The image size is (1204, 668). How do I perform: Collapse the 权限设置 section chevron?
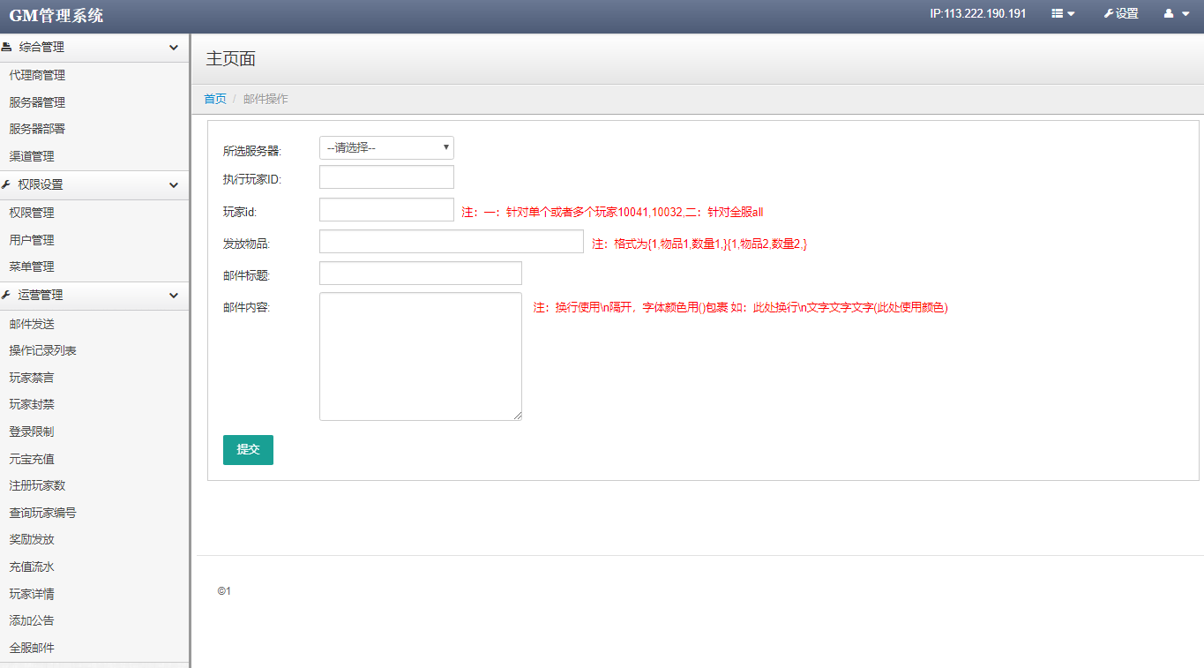click(x=174, y=185)
